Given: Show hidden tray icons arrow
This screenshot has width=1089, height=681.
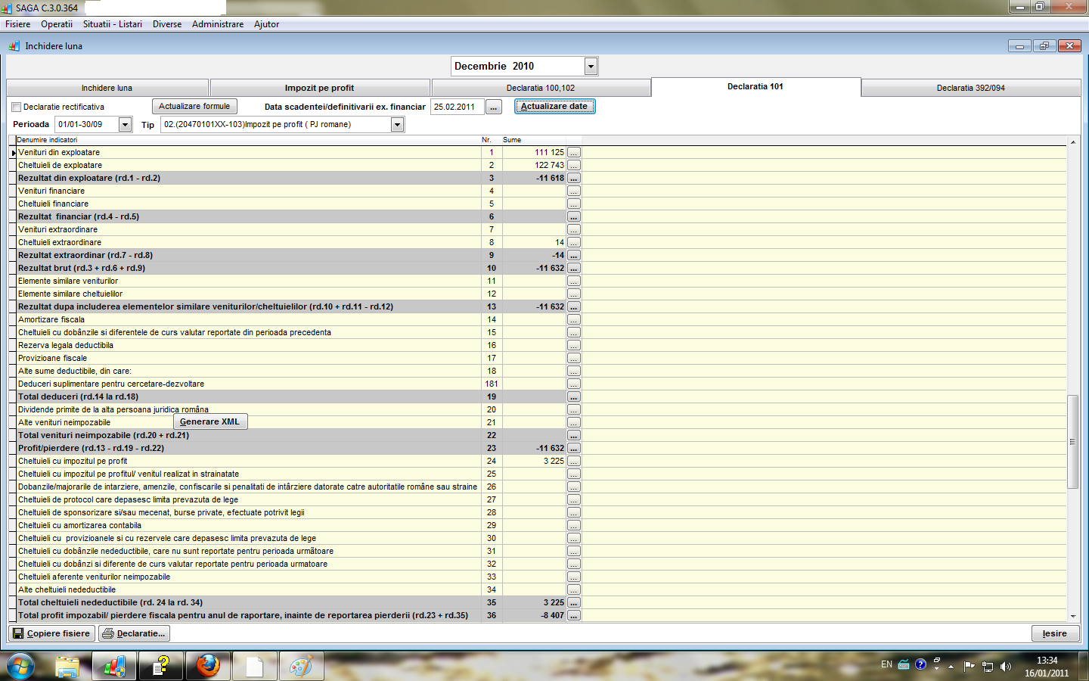Looking at the screenshot, I should coord(951,667).
